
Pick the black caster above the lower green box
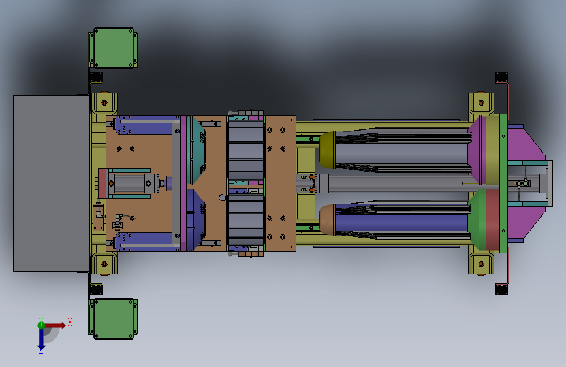[97, 289]
